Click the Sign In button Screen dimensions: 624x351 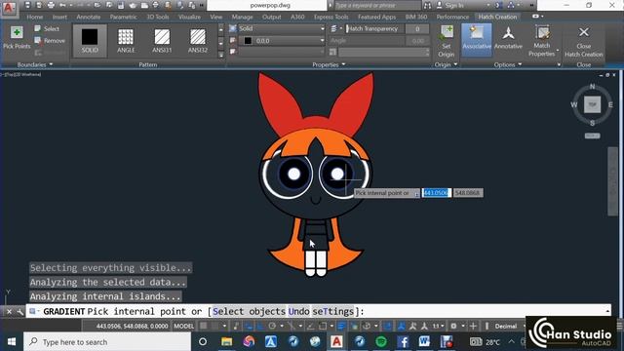(x=449, y=5)
